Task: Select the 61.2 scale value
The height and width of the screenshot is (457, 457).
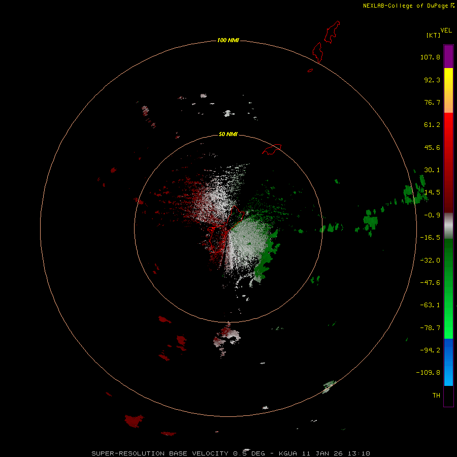Action: pos(432,125)
